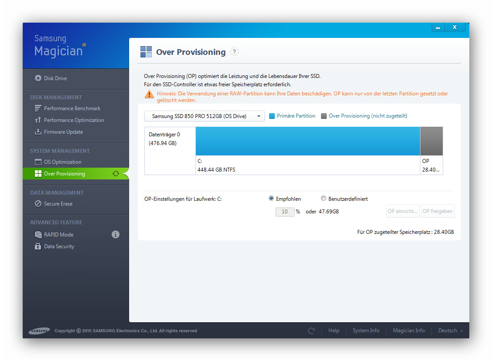Click the gray Over Provisioning legend swatch
Screen dimensions: 492x361
click(x=324, y=116)
